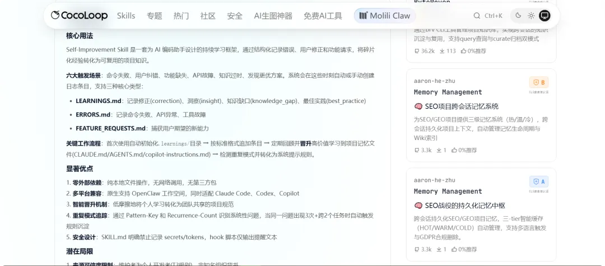Click the 113 downloads count
Image resolution: width=605 pixels, height=266 pixels.
(x=448, y=51)
